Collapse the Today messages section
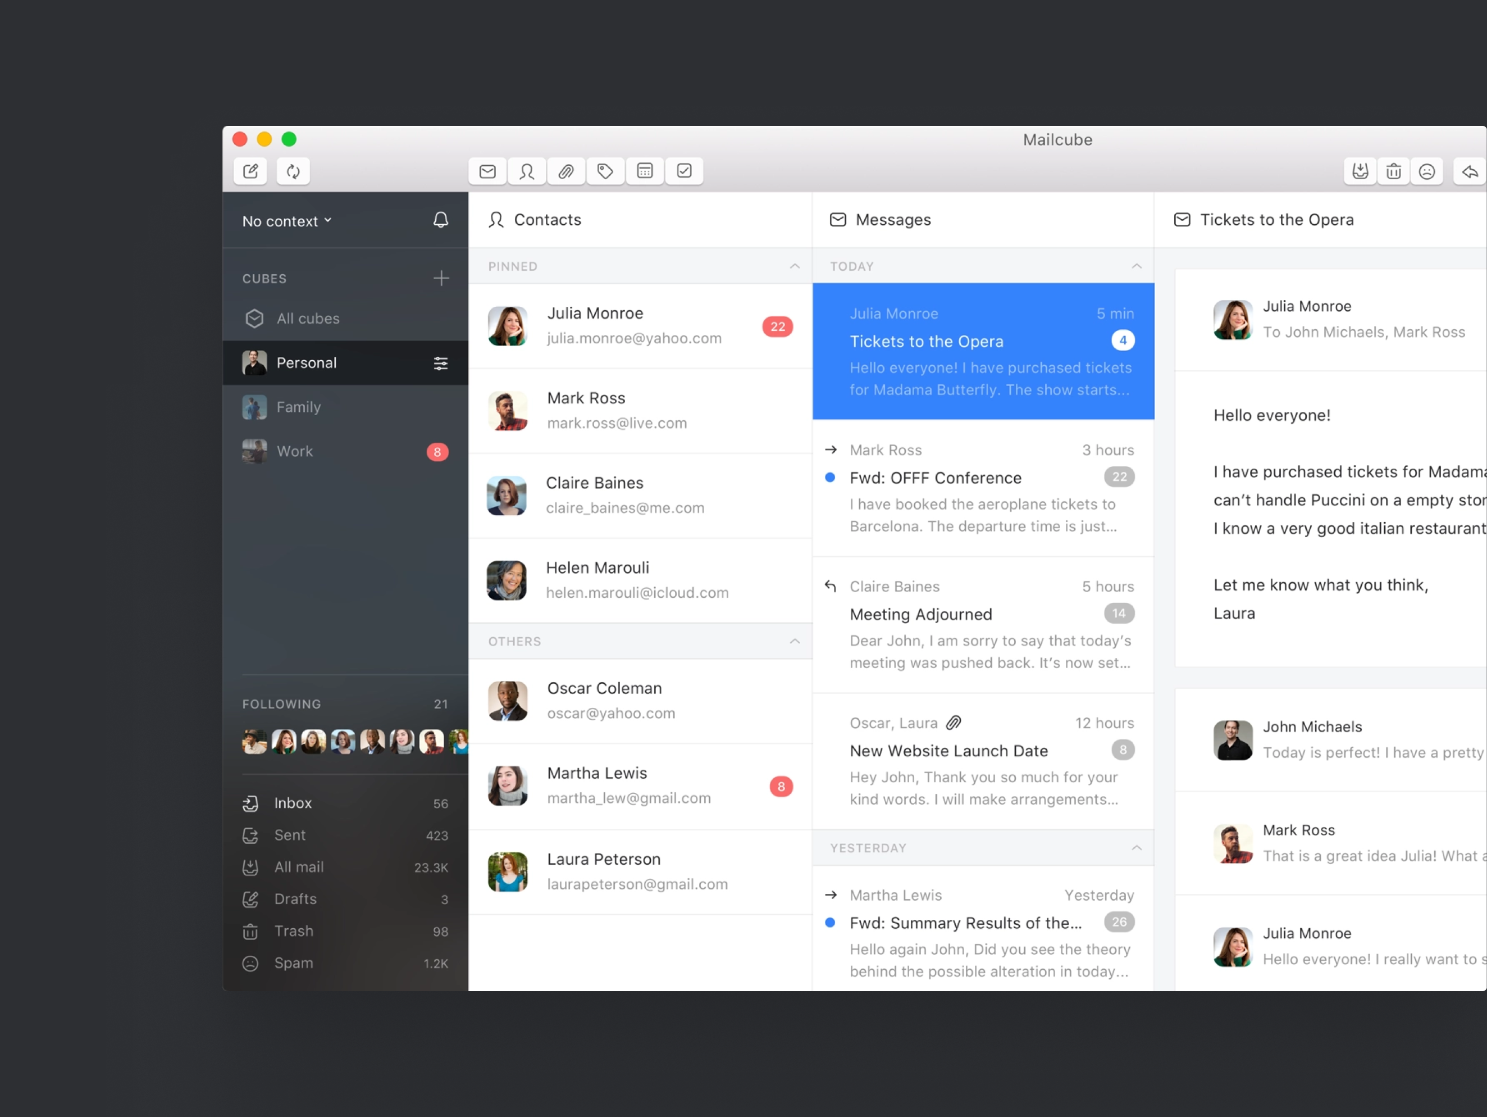 pos(1136,266)
